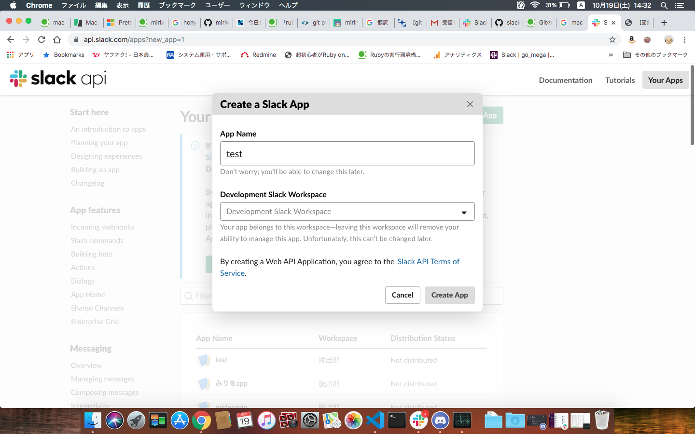Open Finder from the Dock
Image resolution: width=695 pixels, height=434 pixels.
pos(93,420)
